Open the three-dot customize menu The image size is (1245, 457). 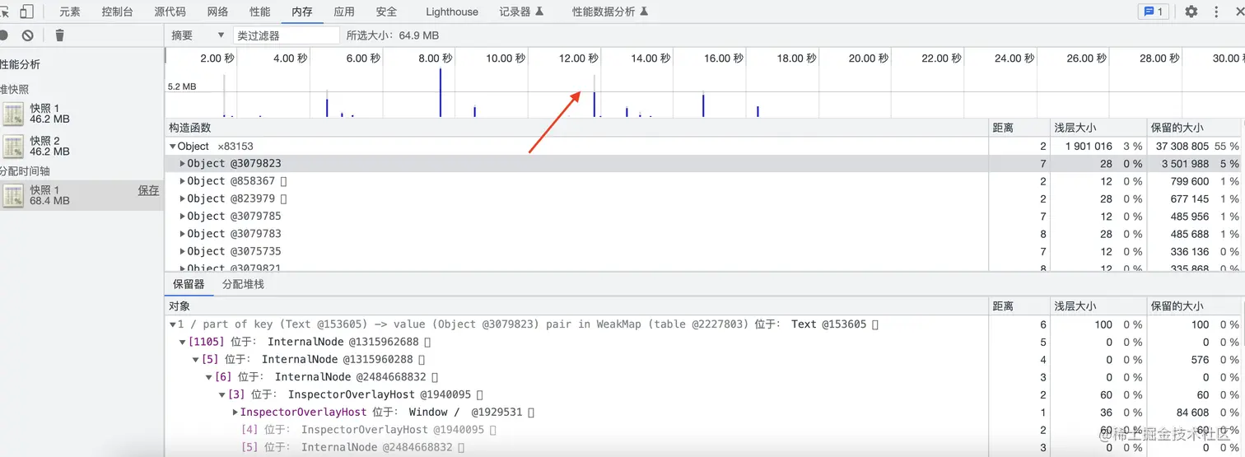click(1216, 12)
